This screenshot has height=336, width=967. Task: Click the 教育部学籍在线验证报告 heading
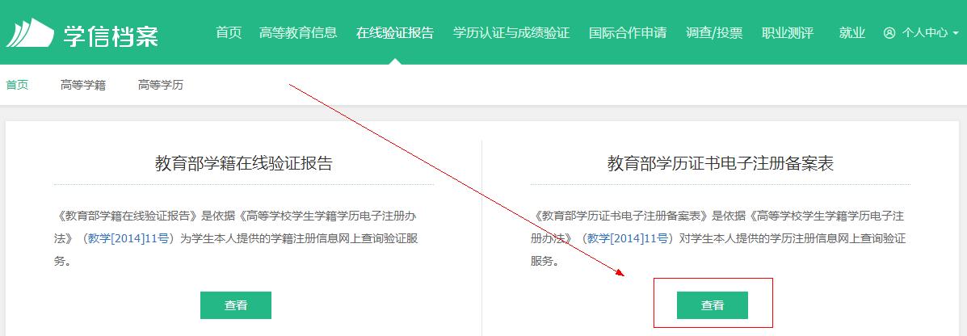[x=243, y=164]
